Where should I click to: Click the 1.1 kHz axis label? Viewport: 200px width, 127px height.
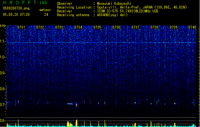coord(3,41)
